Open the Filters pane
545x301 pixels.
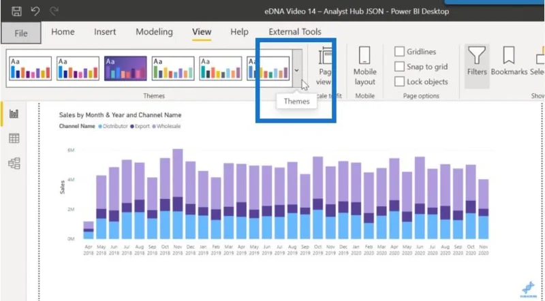pos(476,61)
